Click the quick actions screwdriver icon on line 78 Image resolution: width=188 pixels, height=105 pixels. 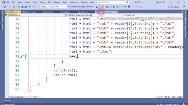22,57
